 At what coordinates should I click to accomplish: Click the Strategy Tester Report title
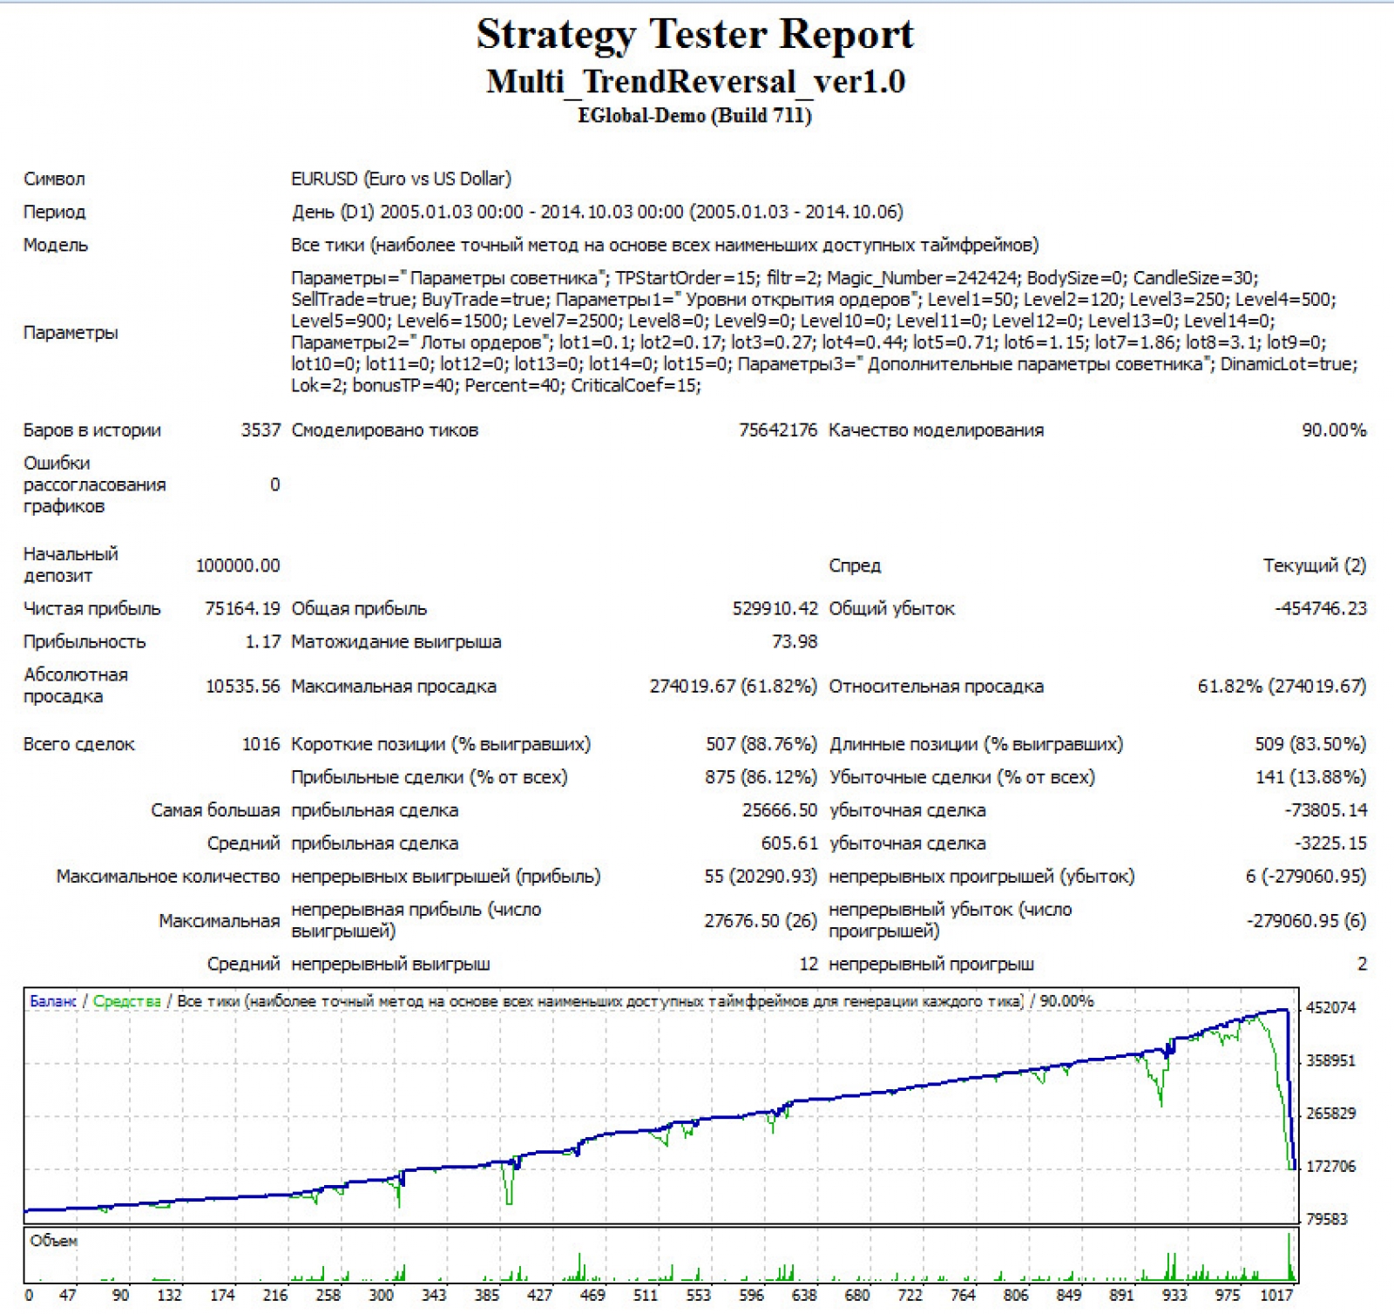pyautogui.click(x=694, y=35)
